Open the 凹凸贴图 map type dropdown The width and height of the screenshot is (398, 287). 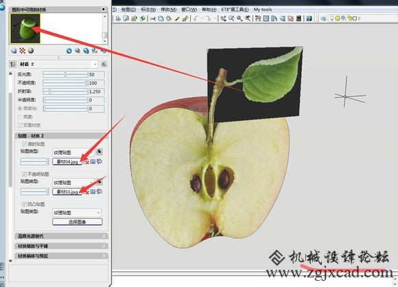77,213
